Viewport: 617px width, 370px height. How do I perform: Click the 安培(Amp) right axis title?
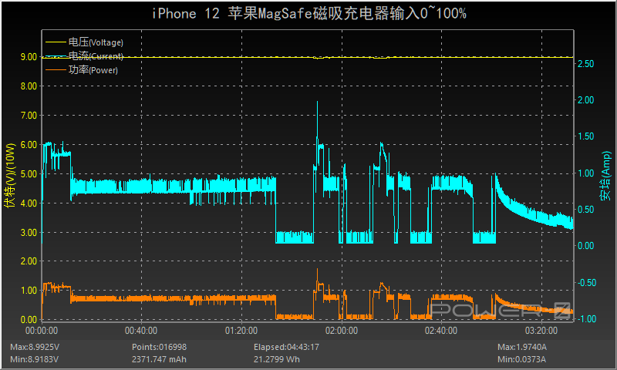point(606,177)
